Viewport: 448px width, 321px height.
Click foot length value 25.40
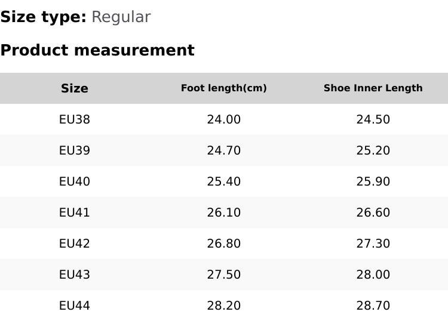coord(224,181)
